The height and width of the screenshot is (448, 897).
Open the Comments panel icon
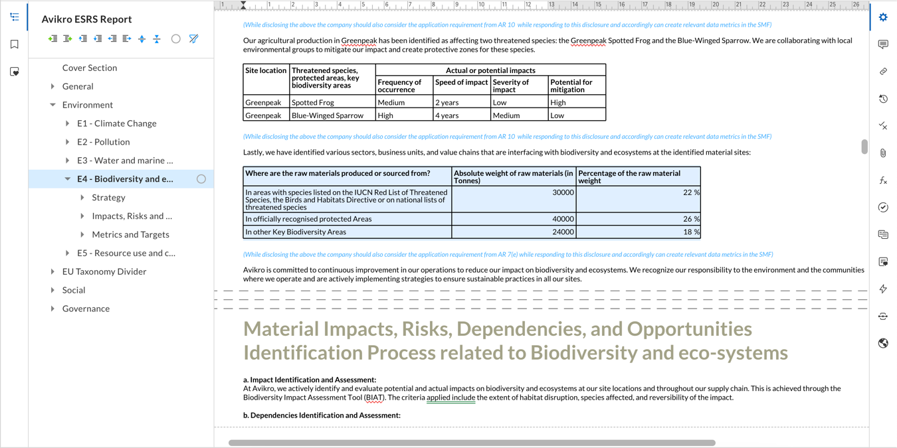click(883, 44)
